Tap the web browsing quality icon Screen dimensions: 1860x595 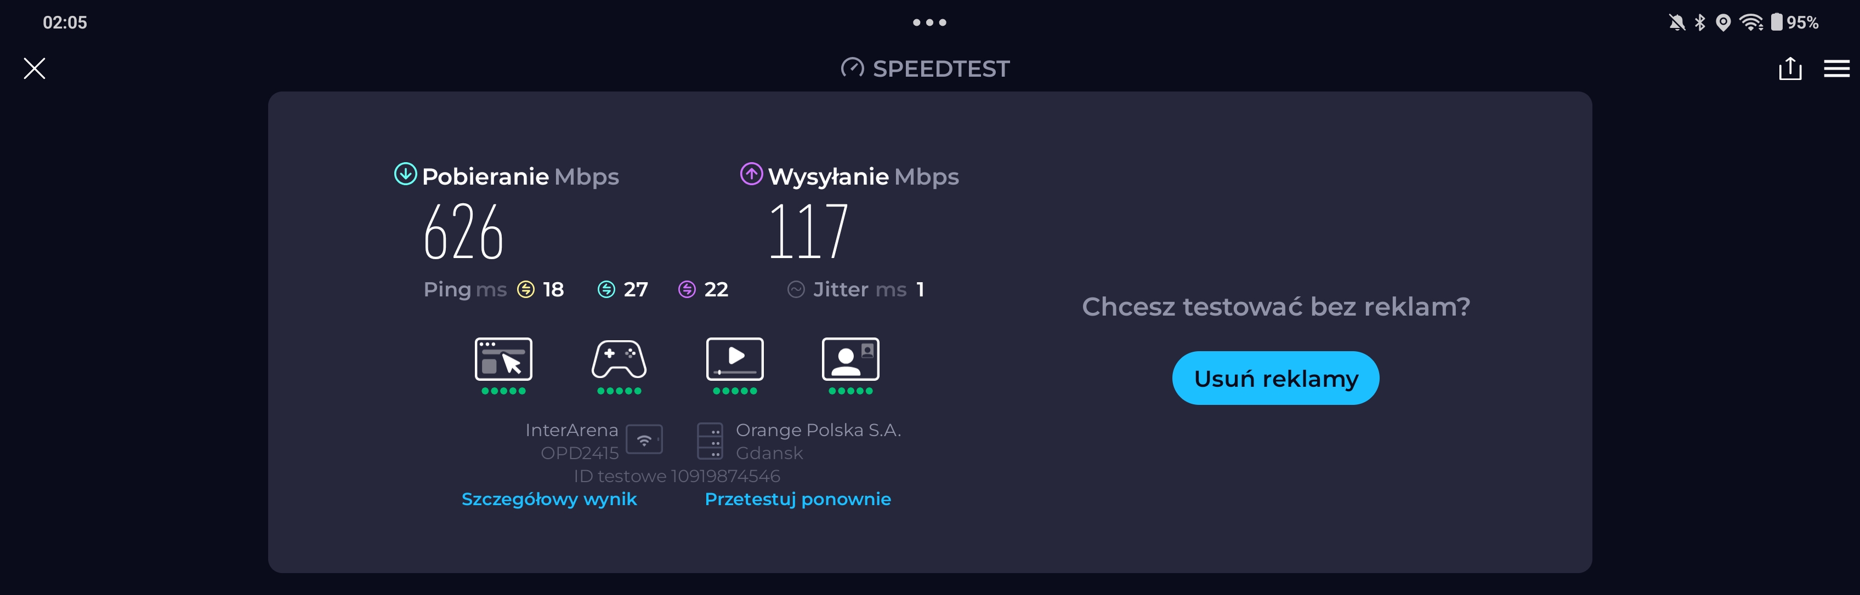coord(503,358)
